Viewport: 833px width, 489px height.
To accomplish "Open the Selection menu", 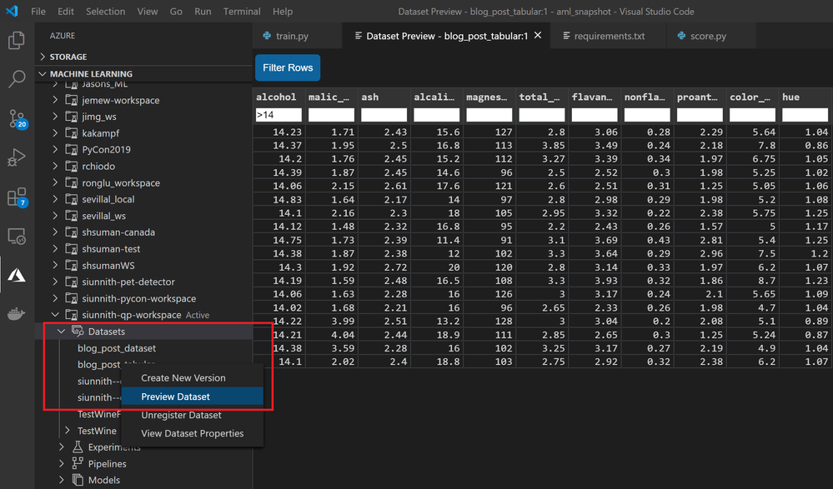I will click(x=105, y=11).
